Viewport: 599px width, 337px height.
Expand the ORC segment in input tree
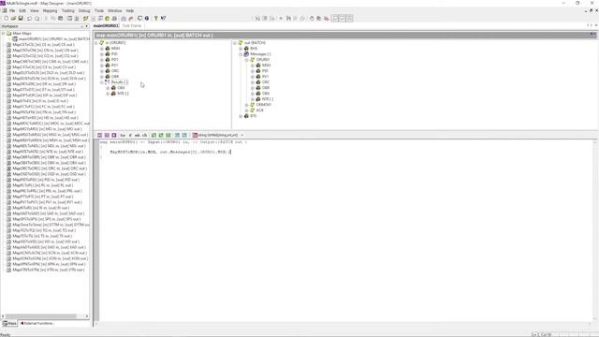coord(102,71)
